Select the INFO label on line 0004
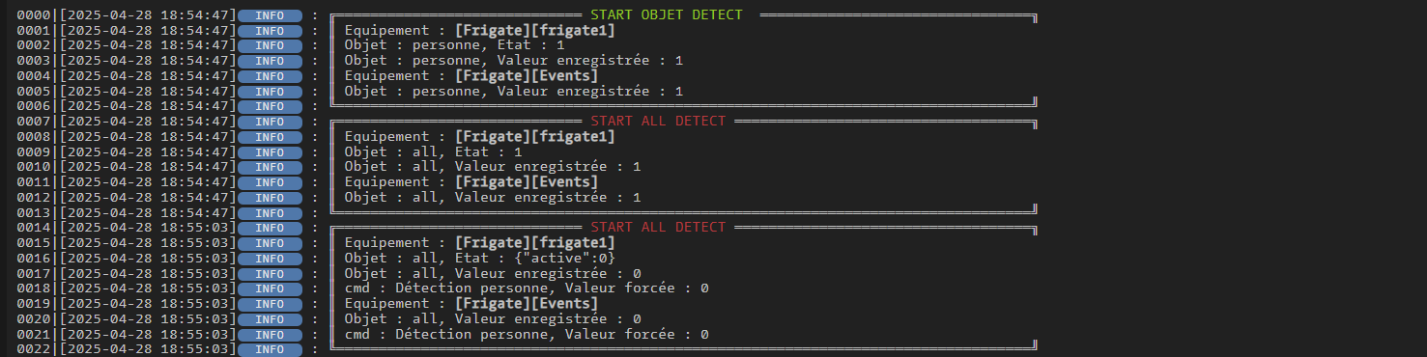1427x357 pixels. point(270,76)
